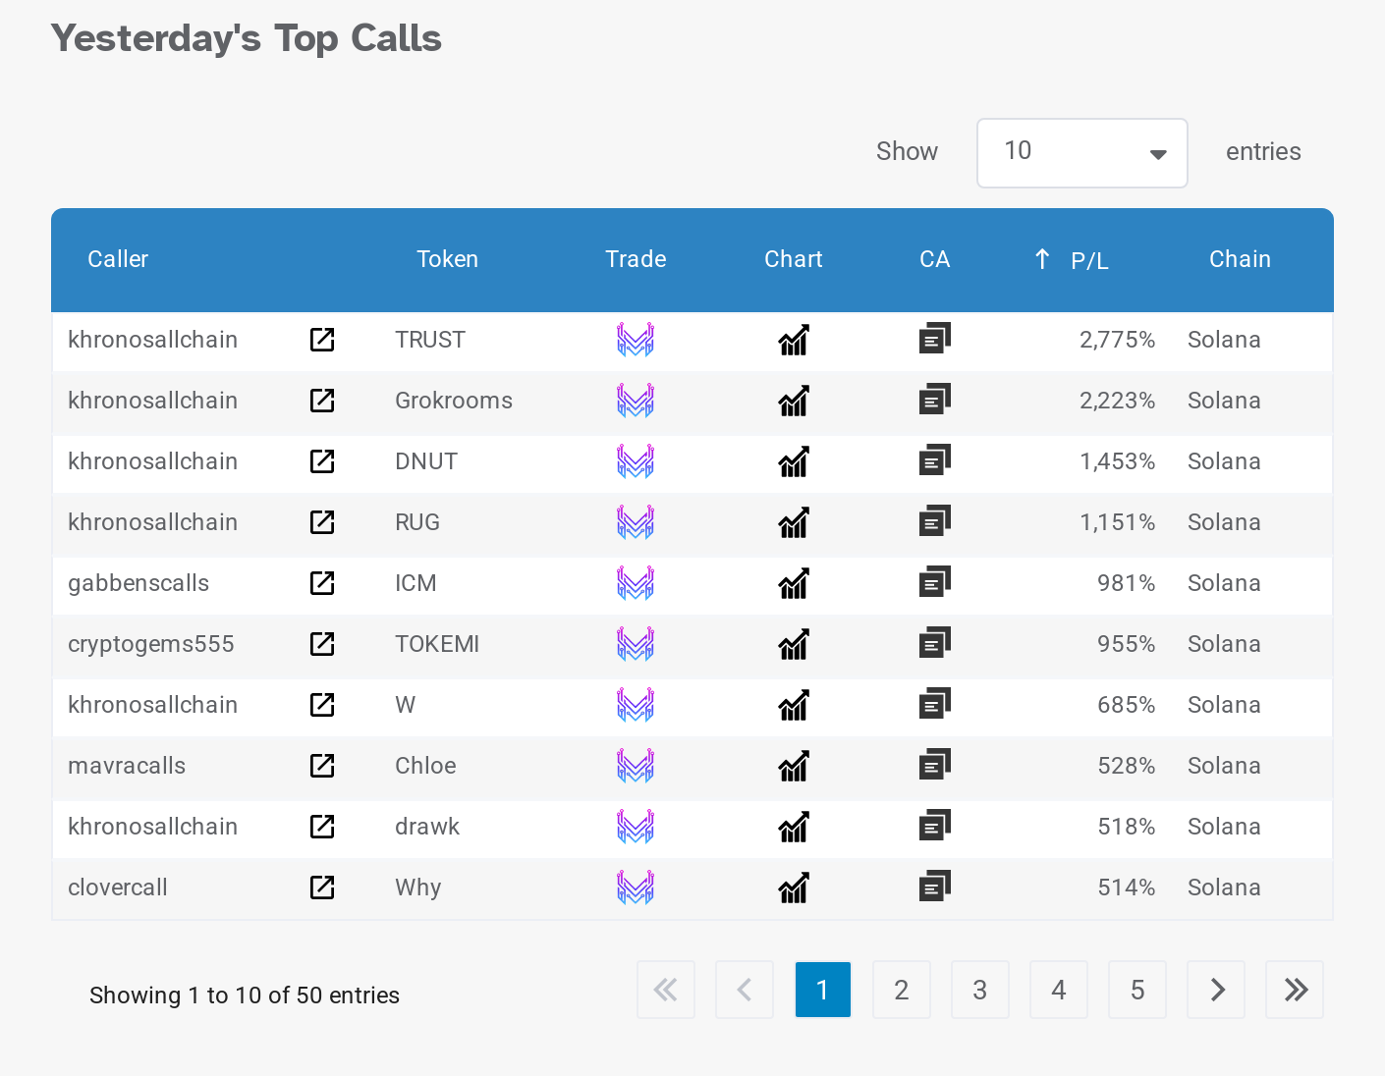Click the Chain column header
The image size is (1385, 1076).
(x=1240, y=259)
